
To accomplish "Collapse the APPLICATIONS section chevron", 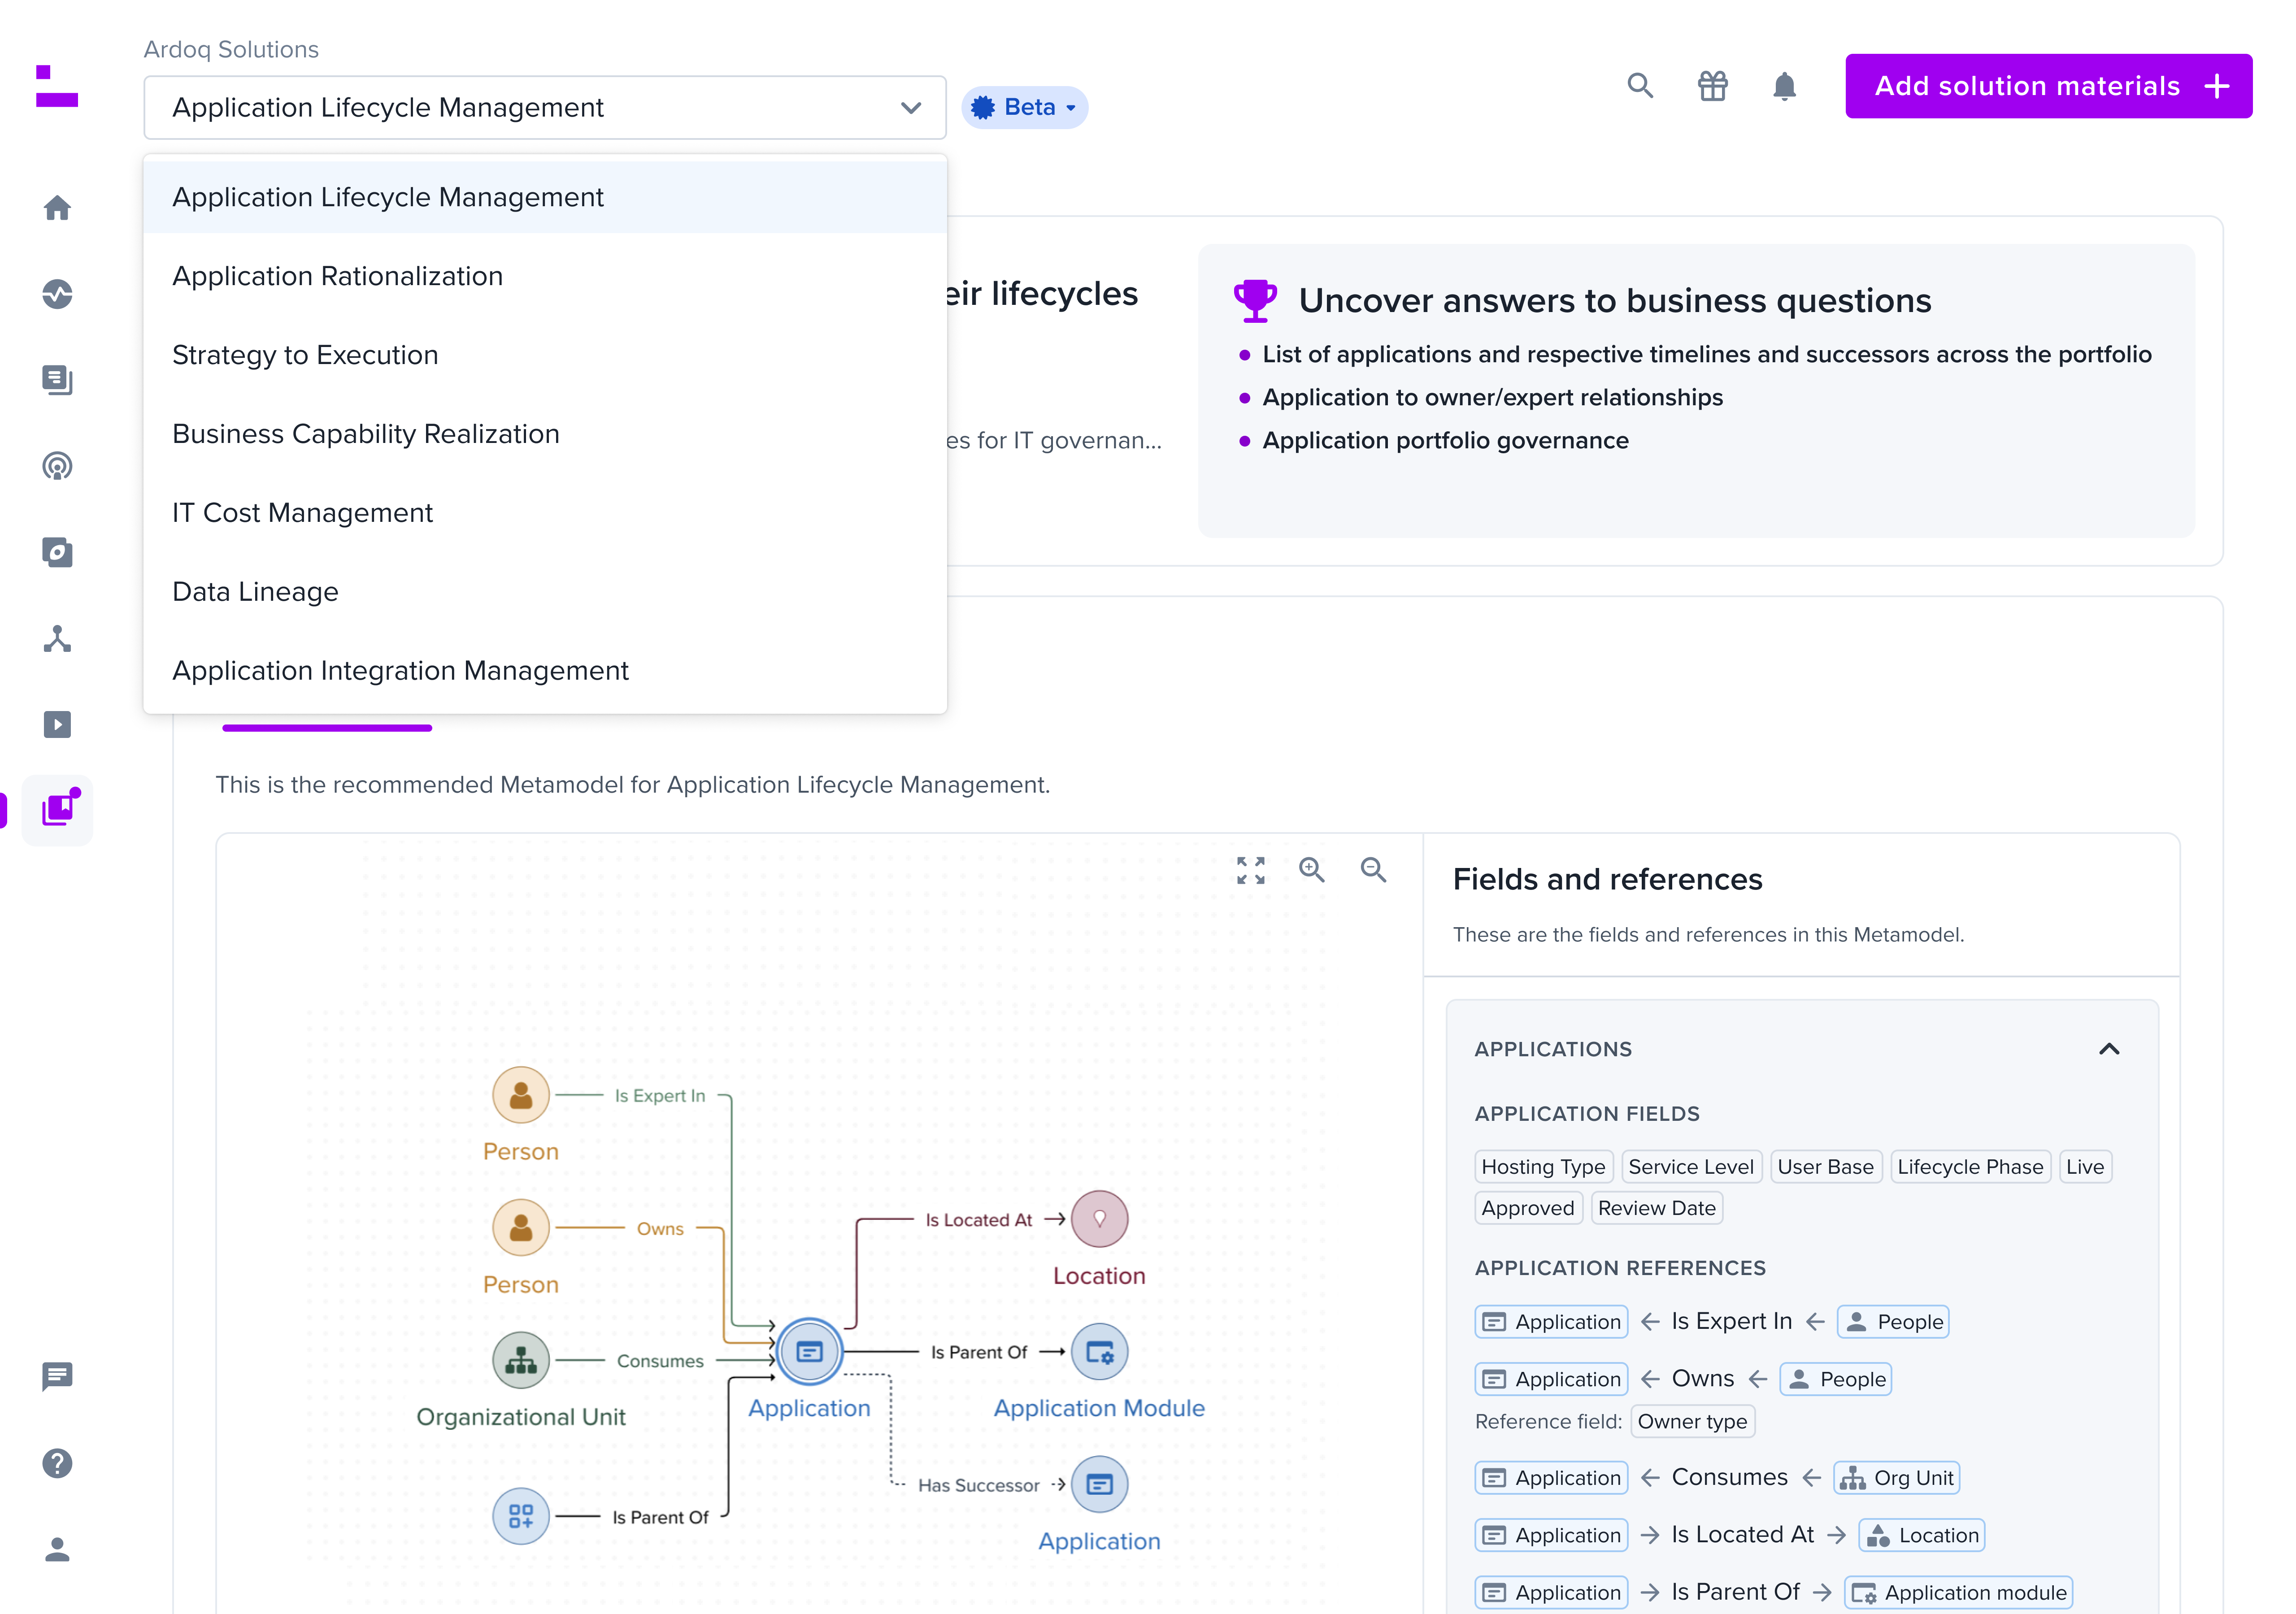I will tap(2110, 1048).
